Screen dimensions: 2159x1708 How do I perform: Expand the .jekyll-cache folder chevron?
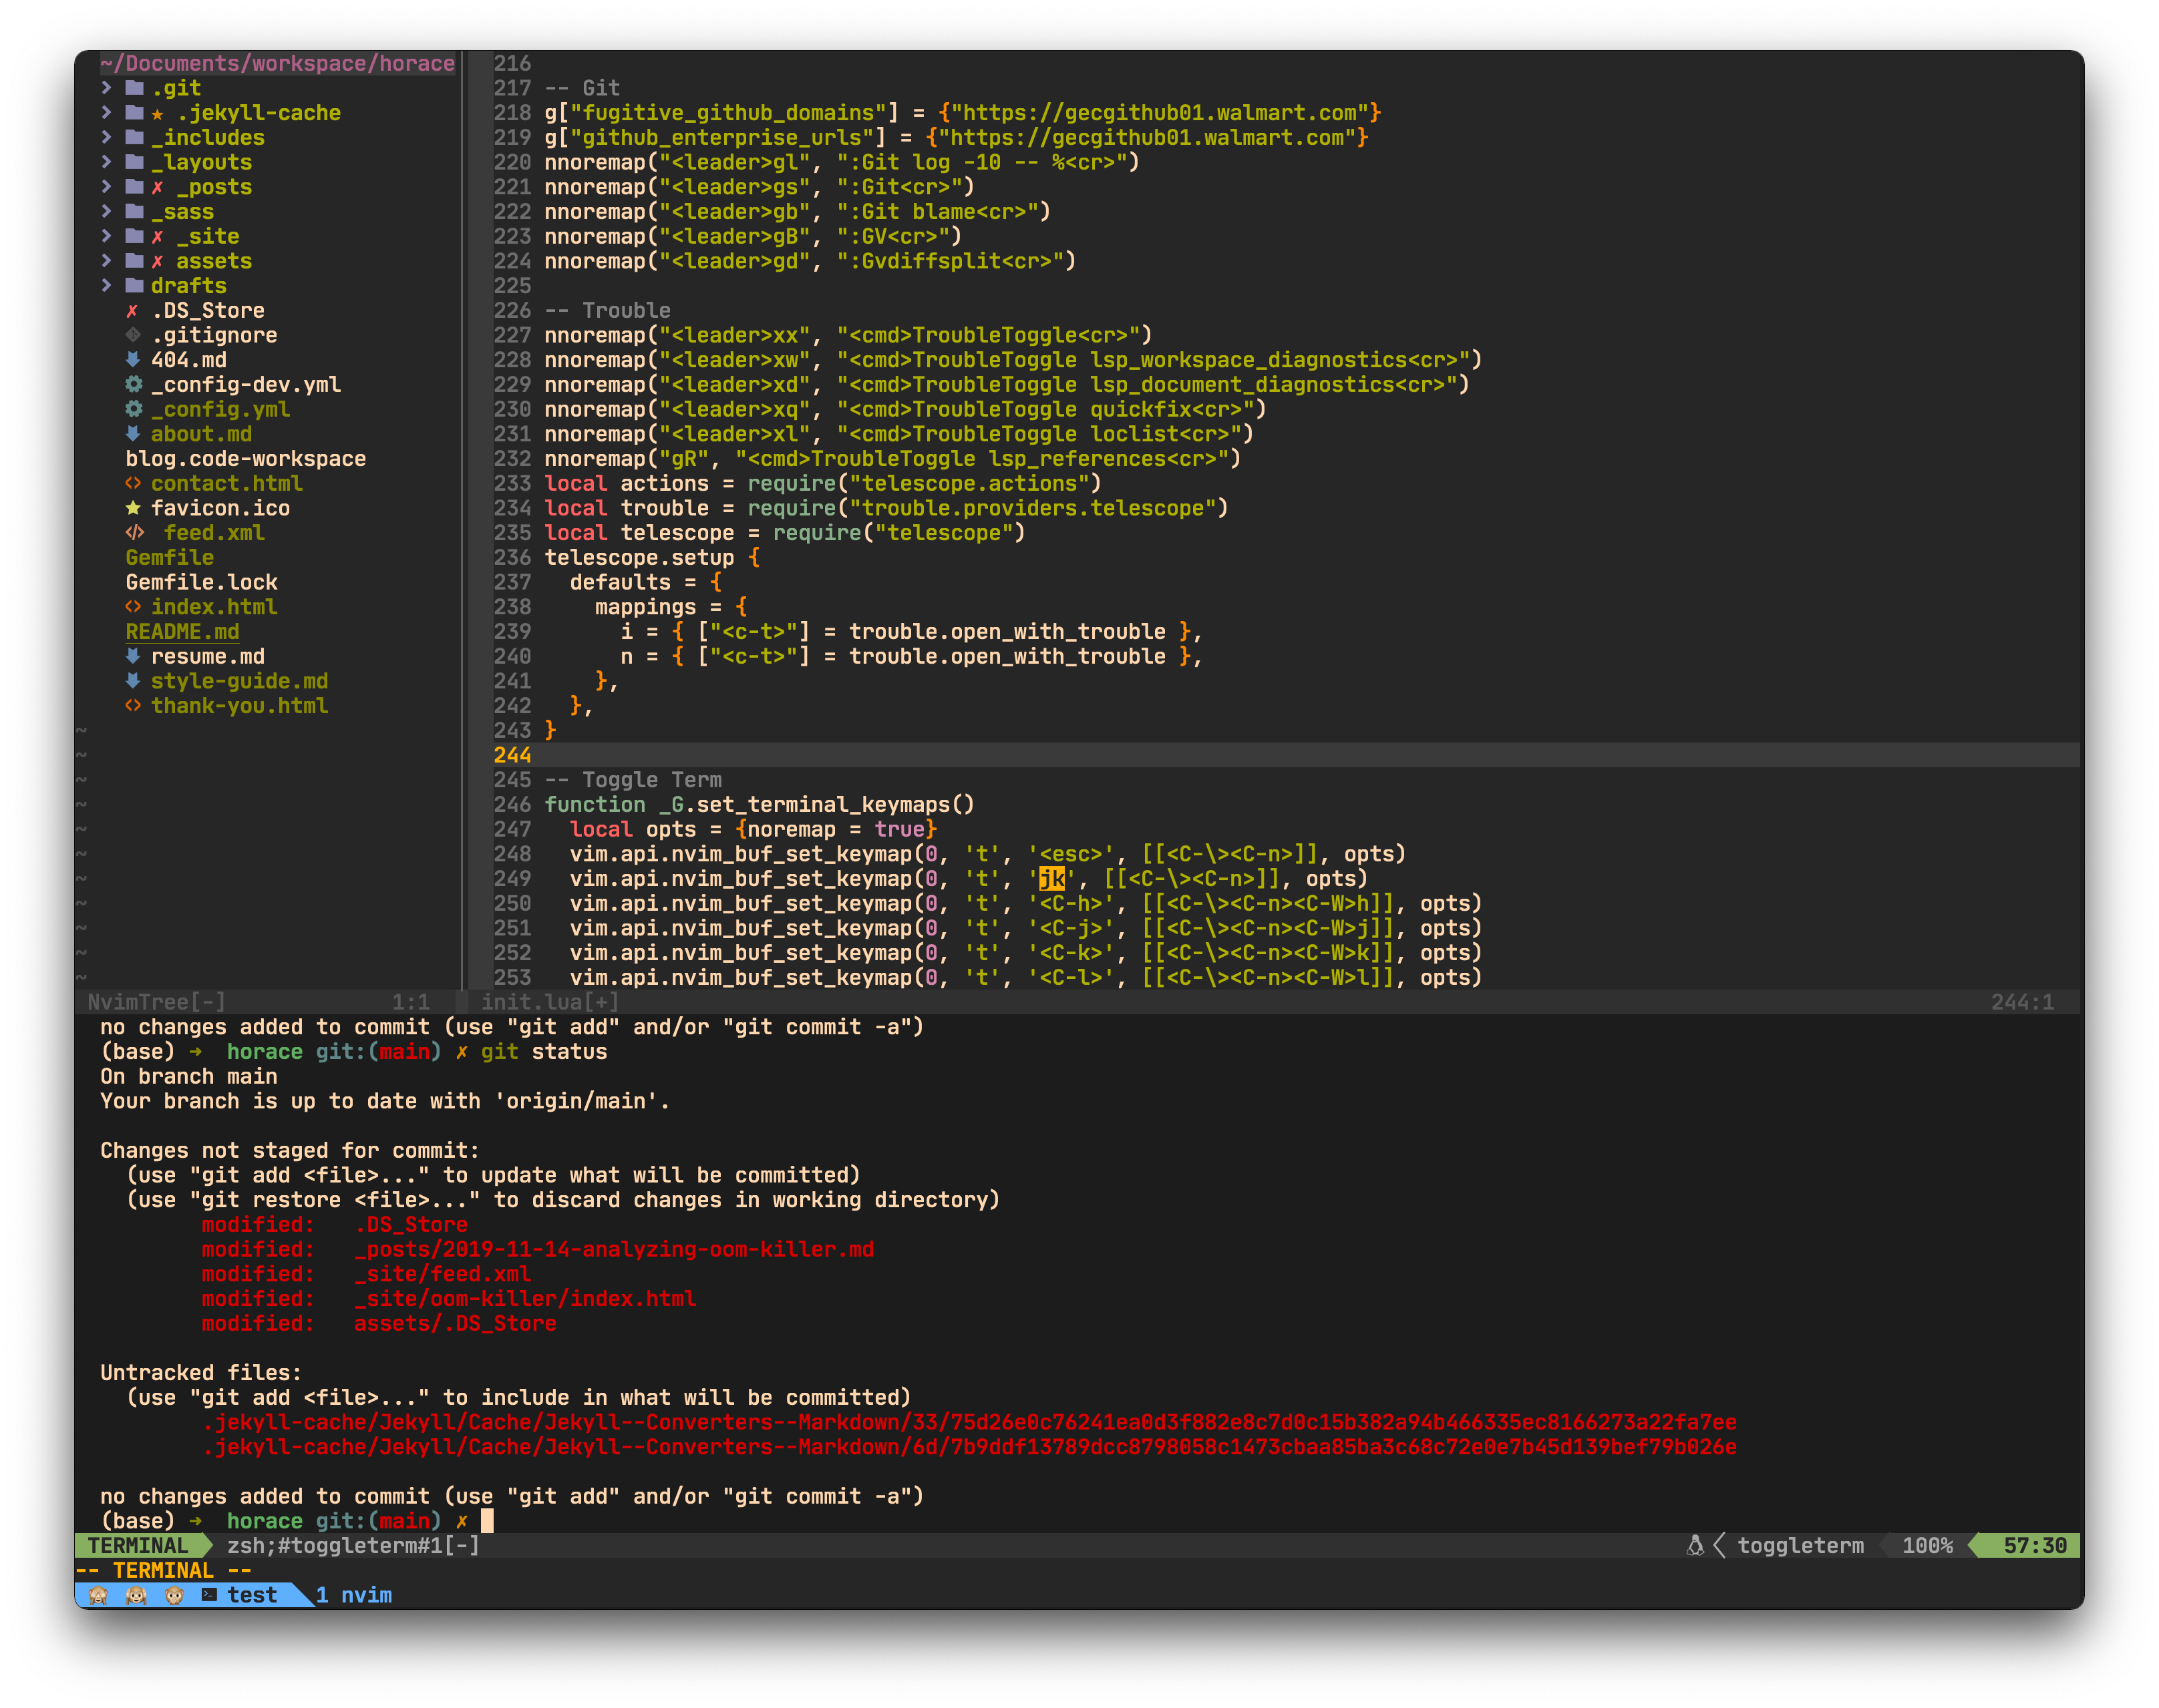(107, 113)
